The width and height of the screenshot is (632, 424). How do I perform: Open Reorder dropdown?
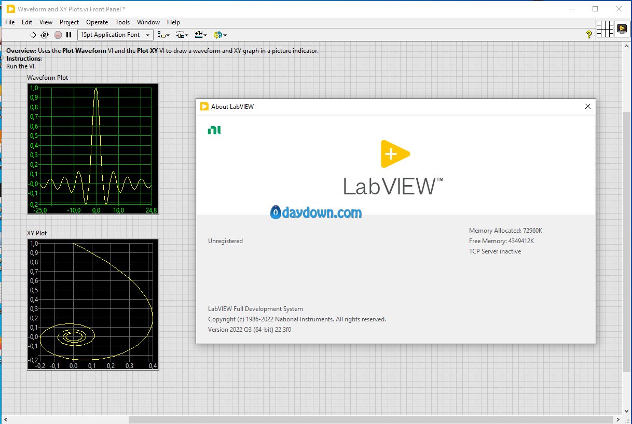[x=219, y=35]
